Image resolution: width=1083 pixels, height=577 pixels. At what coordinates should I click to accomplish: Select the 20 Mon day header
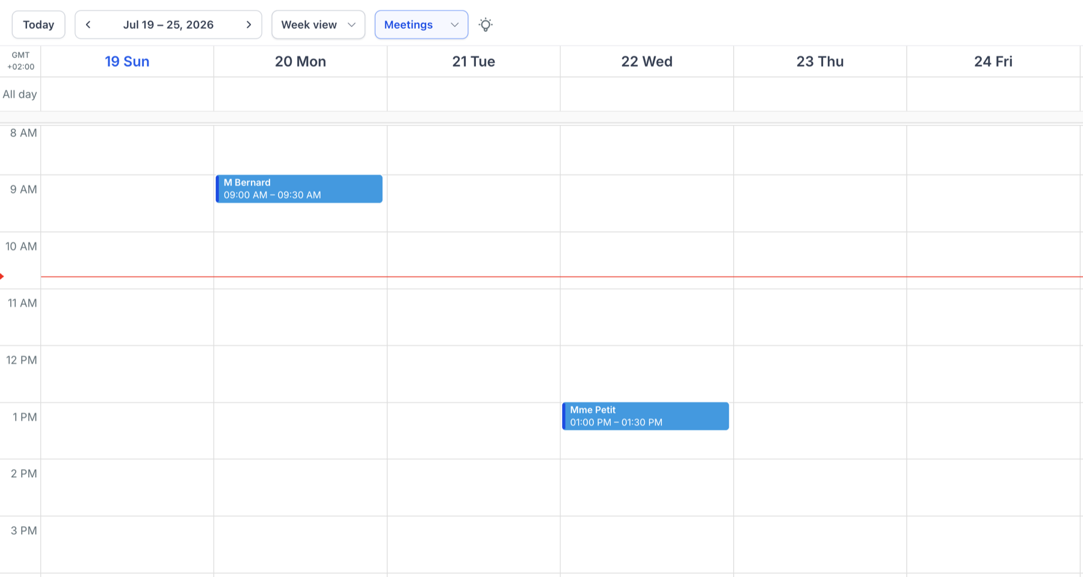300,61
